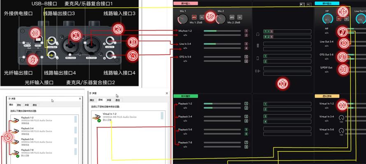Adjust the HP volume knob

pyautogui.click(x=328, y=19)
